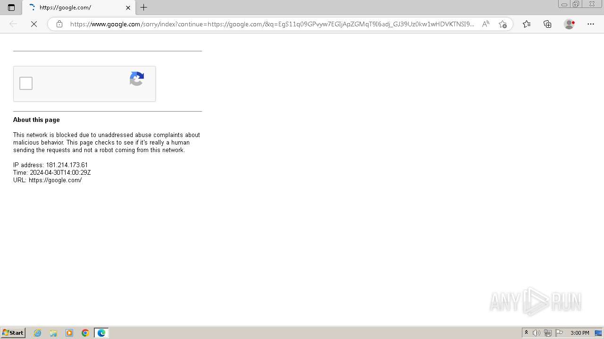This screenshot has height=339, width=604.
Task: Open Settings and more menu
Action: point(591,24)
